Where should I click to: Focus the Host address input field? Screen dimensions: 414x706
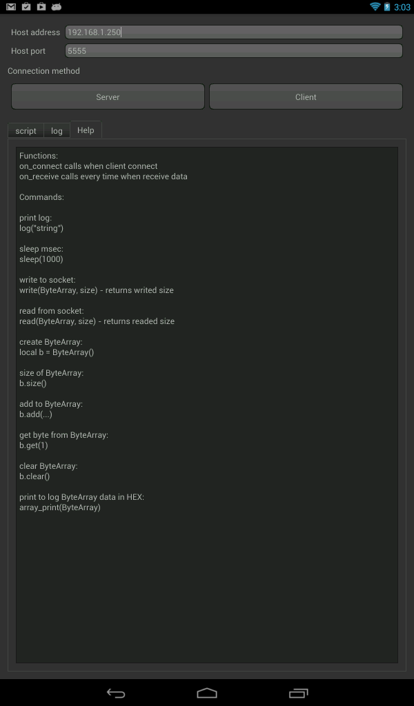click(233, 32)
